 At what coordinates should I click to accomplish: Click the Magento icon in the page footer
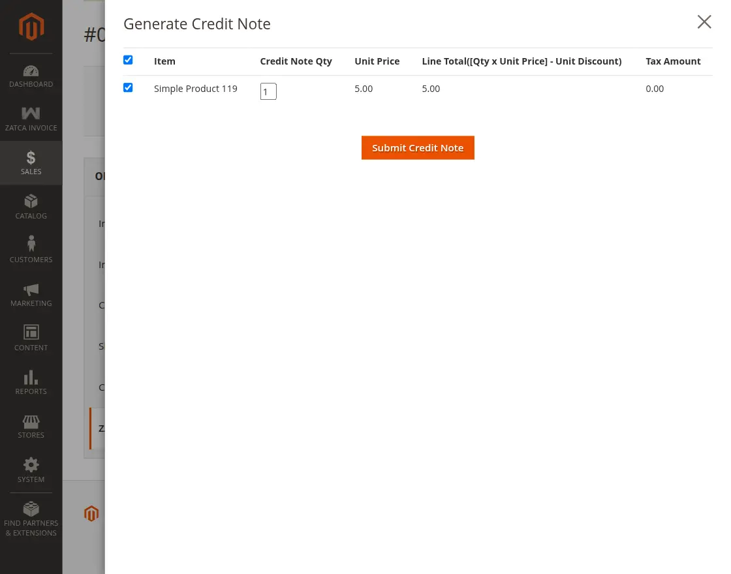(x=91, y=513)
